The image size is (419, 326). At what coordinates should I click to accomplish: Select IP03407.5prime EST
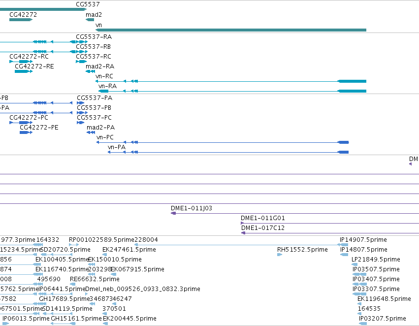click(x=359, y=284)
